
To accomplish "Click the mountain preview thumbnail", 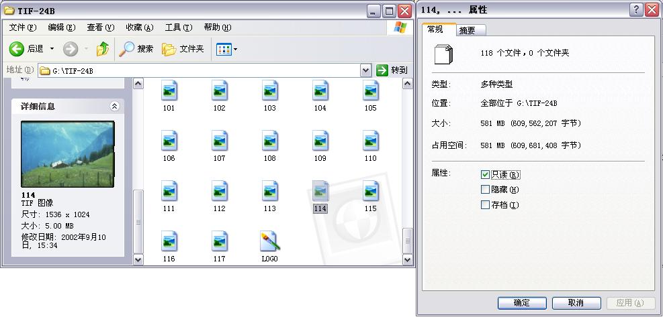I will [68, 154].
